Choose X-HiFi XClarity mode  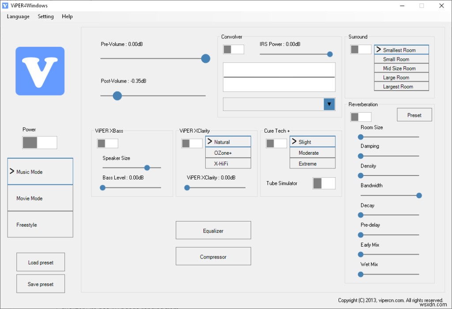[228, 164]
